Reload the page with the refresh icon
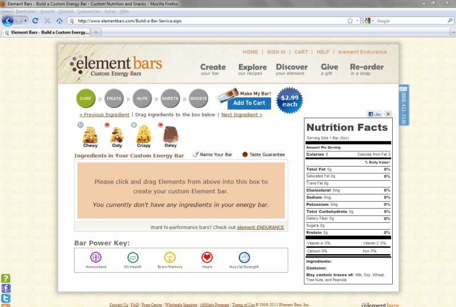 35,20
